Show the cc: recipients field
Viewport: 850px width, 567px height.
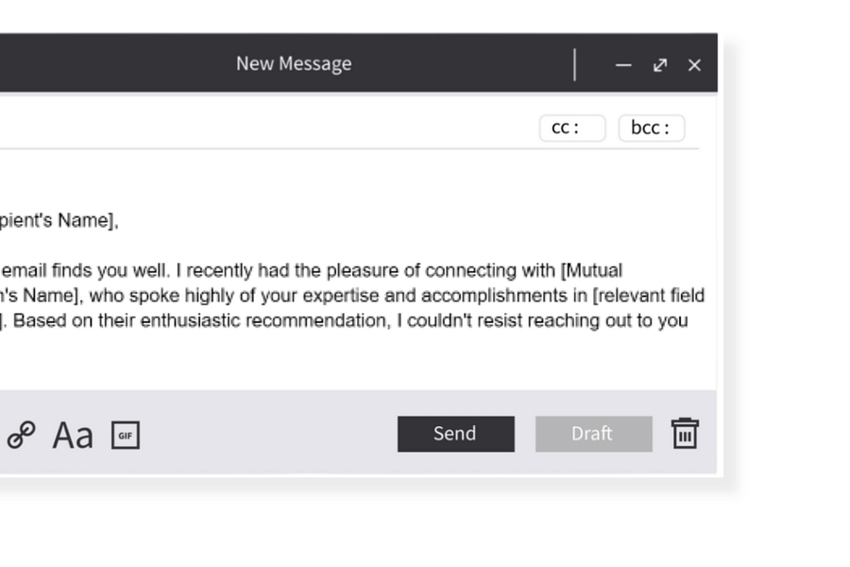point(572,127)
